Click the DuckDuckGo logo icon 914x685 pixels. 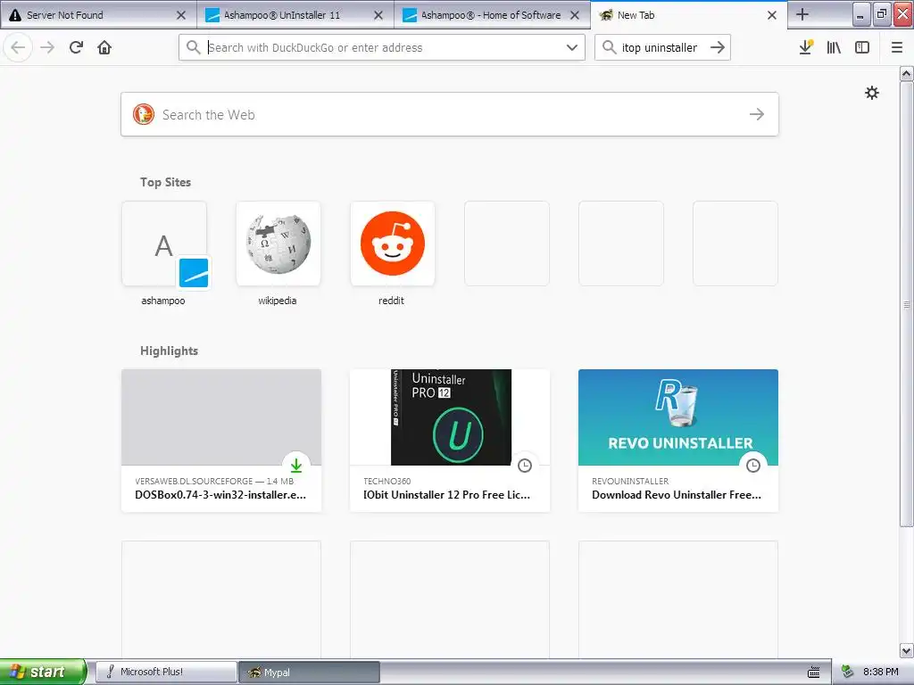[x=144, y=114]
